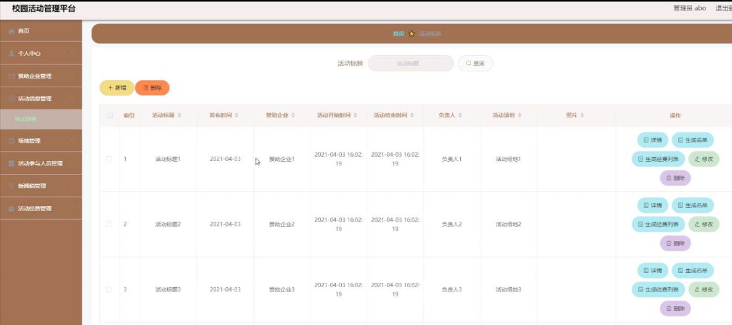The height and width of the screenshot is (325, 732).
Task: Open 详情 for 活动标题3
Action: 653,271
